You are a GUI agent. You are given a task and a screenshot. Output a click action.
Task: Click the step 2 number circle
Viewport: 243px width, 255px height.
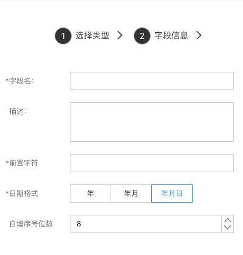coord(142,36)
